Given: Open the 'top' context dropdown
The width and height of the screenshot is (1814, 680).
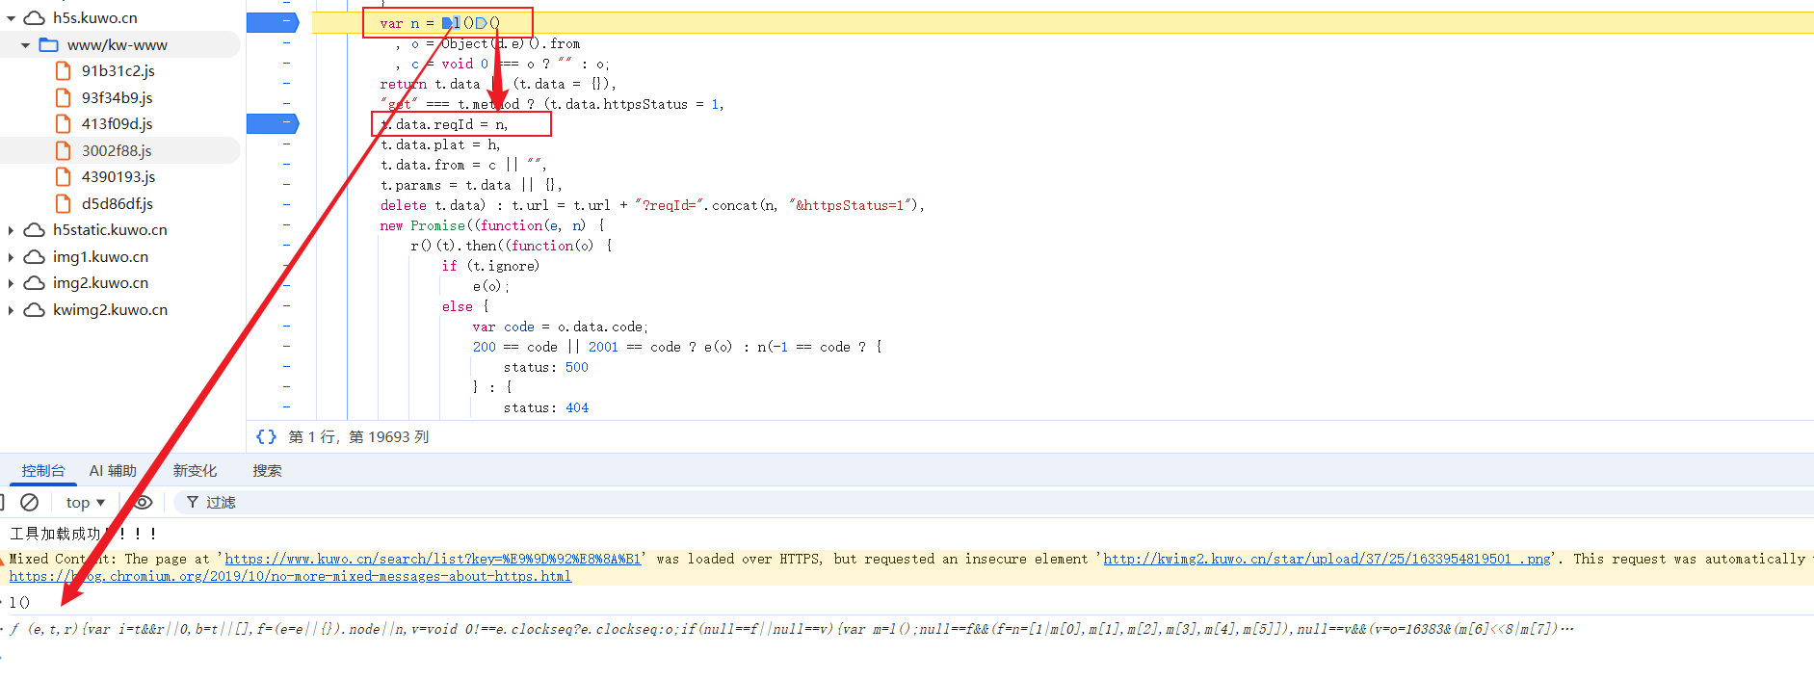Looking at the screenshot, I should tap(85, 503).
